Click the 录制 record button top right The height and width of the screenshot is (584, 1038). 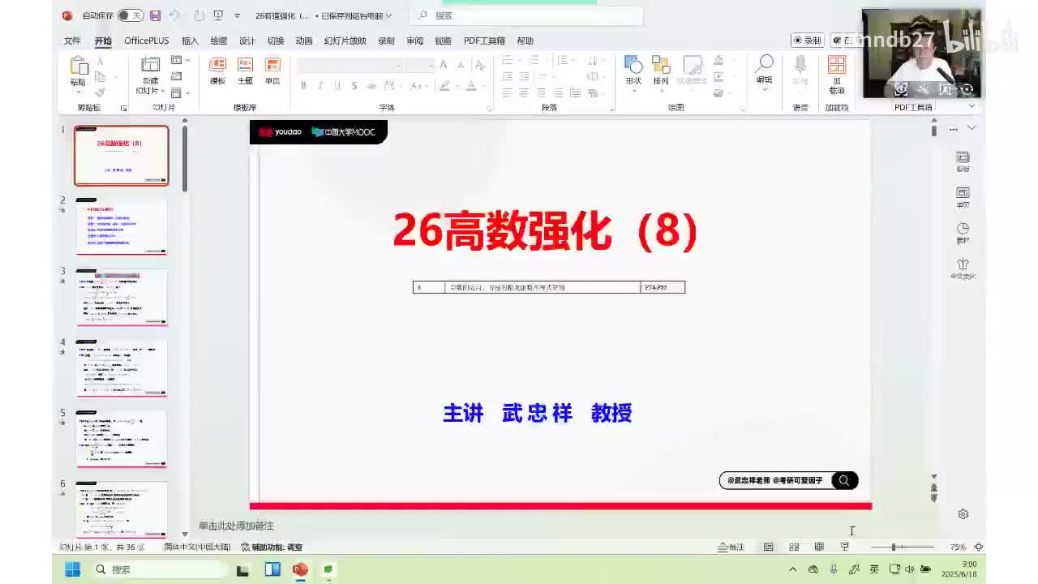(x=807, y=41)
